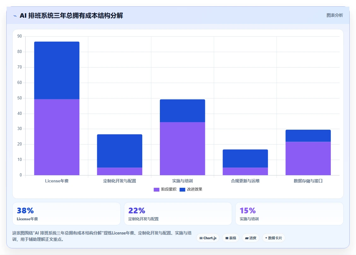Click the purple segment of the License年费 bar
The height and width of the screenshot is (255, 356).
57,137
